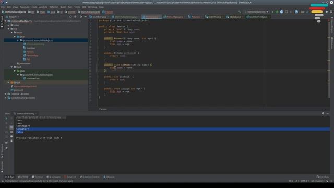
Task: Open Run panel settings gear
Action: point(323,113)
